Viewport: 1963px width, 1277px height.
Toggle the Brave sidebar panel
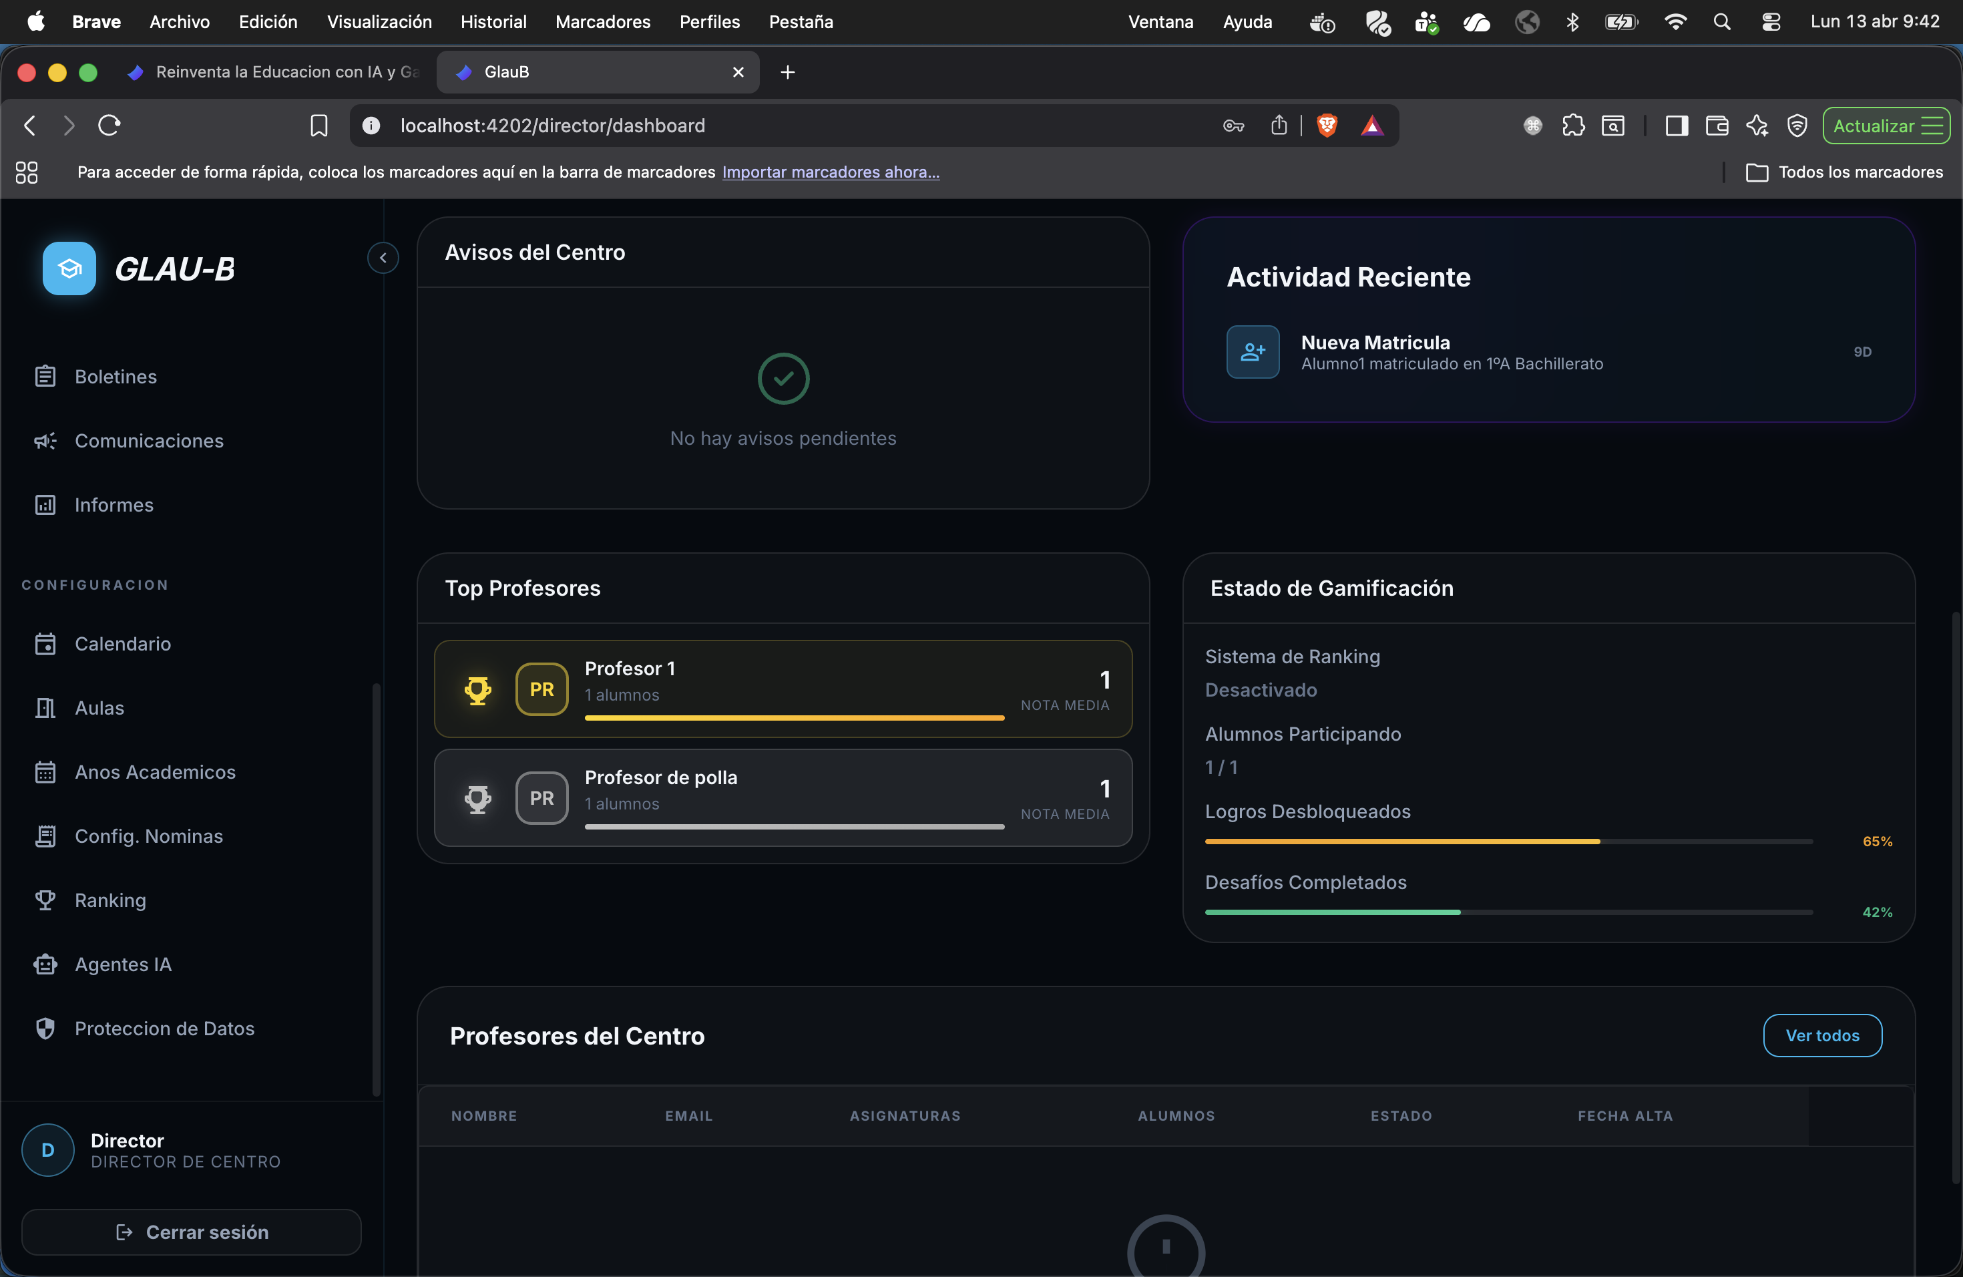[x=1676, y=126]
